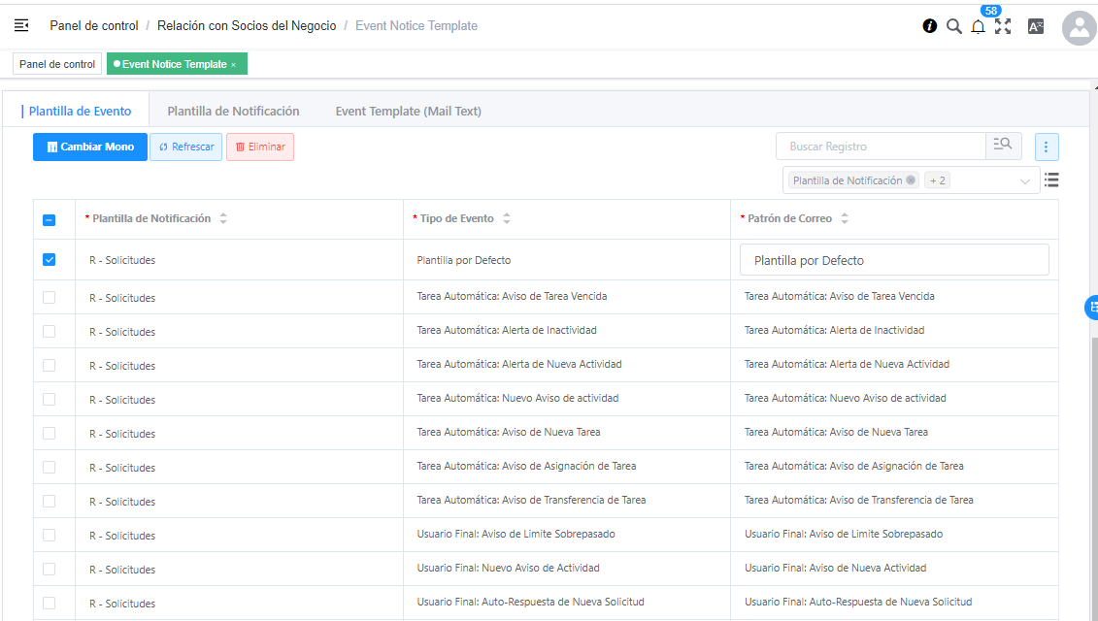Toggle the hamburger sidebar menu icon
1098x621 pixels.
click(x=21, y=25)
